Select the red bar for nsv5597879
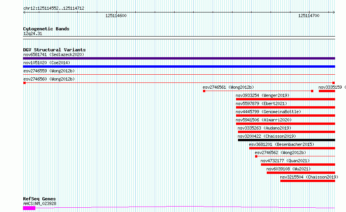Image resolution: width=346 pixels, height=212 pixels. tap(285, 107)
